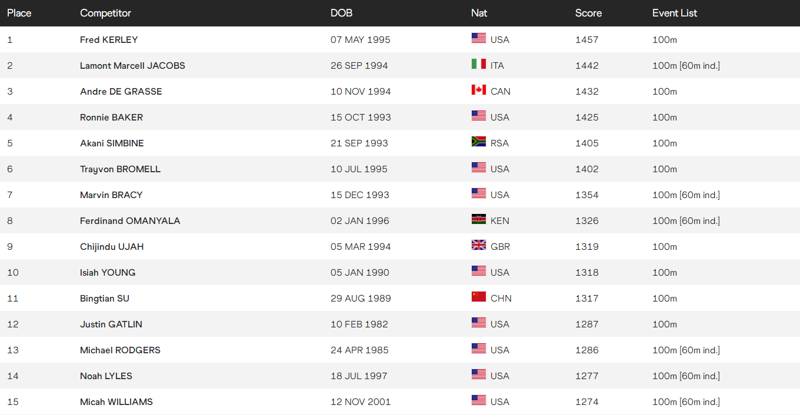Screen dimensions: 800x415
Task: Open Lamont Marcell JACOBS' profile link
Action: click(x=132, y=66)
